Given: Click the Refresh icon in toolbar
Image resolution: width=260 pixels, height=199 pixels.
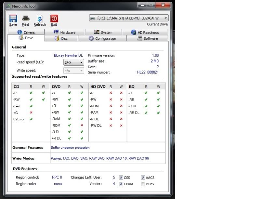Looking at the screenshot, I should pyautogui.click(x=40, y=19).
